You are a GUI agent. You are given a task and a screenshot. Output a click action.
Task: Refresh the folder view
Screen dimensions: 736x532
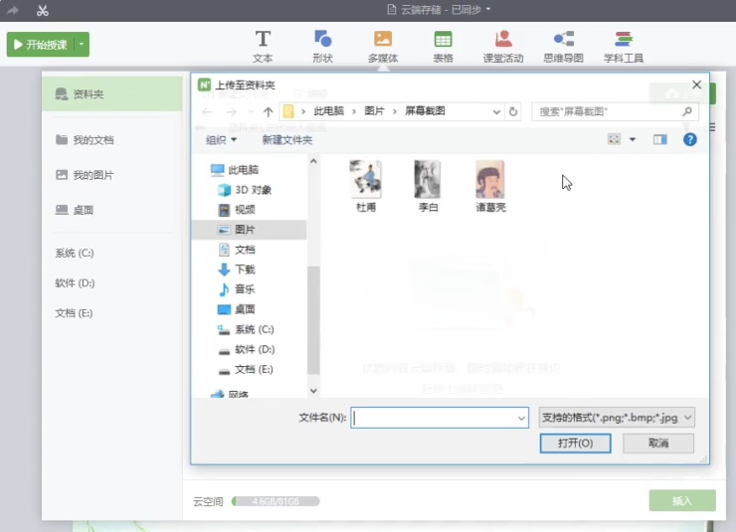pos(513,111)
